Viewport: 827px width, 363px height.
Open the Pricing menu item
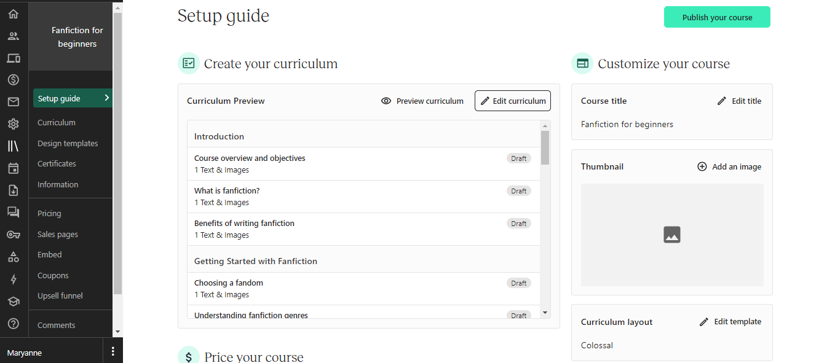tap(49, 213)
